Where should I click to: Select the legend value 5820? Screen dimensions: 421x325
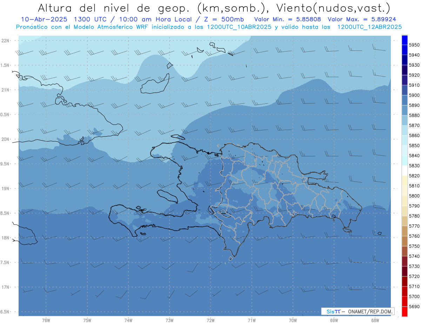pyautogui.click(x=414, y=176)
